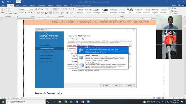
Task: Click Format Painter in the Clipboard group
Action: 12,14
